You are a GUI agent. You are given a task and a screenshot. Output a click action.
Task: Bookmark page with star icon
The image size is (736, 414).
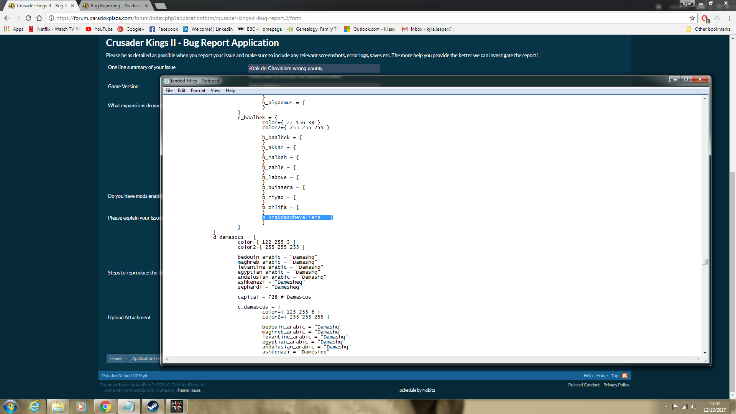(x=692, y=18)
